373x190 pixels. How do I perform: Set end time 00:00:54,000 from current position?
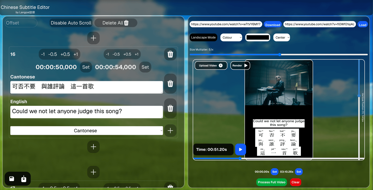point(145,67)
